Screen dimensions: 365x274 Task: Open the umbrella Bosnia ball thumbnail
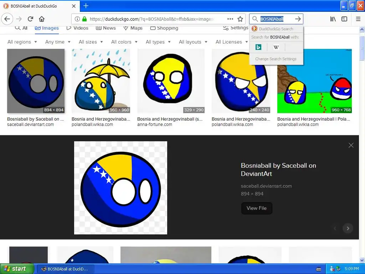[101, 81]
